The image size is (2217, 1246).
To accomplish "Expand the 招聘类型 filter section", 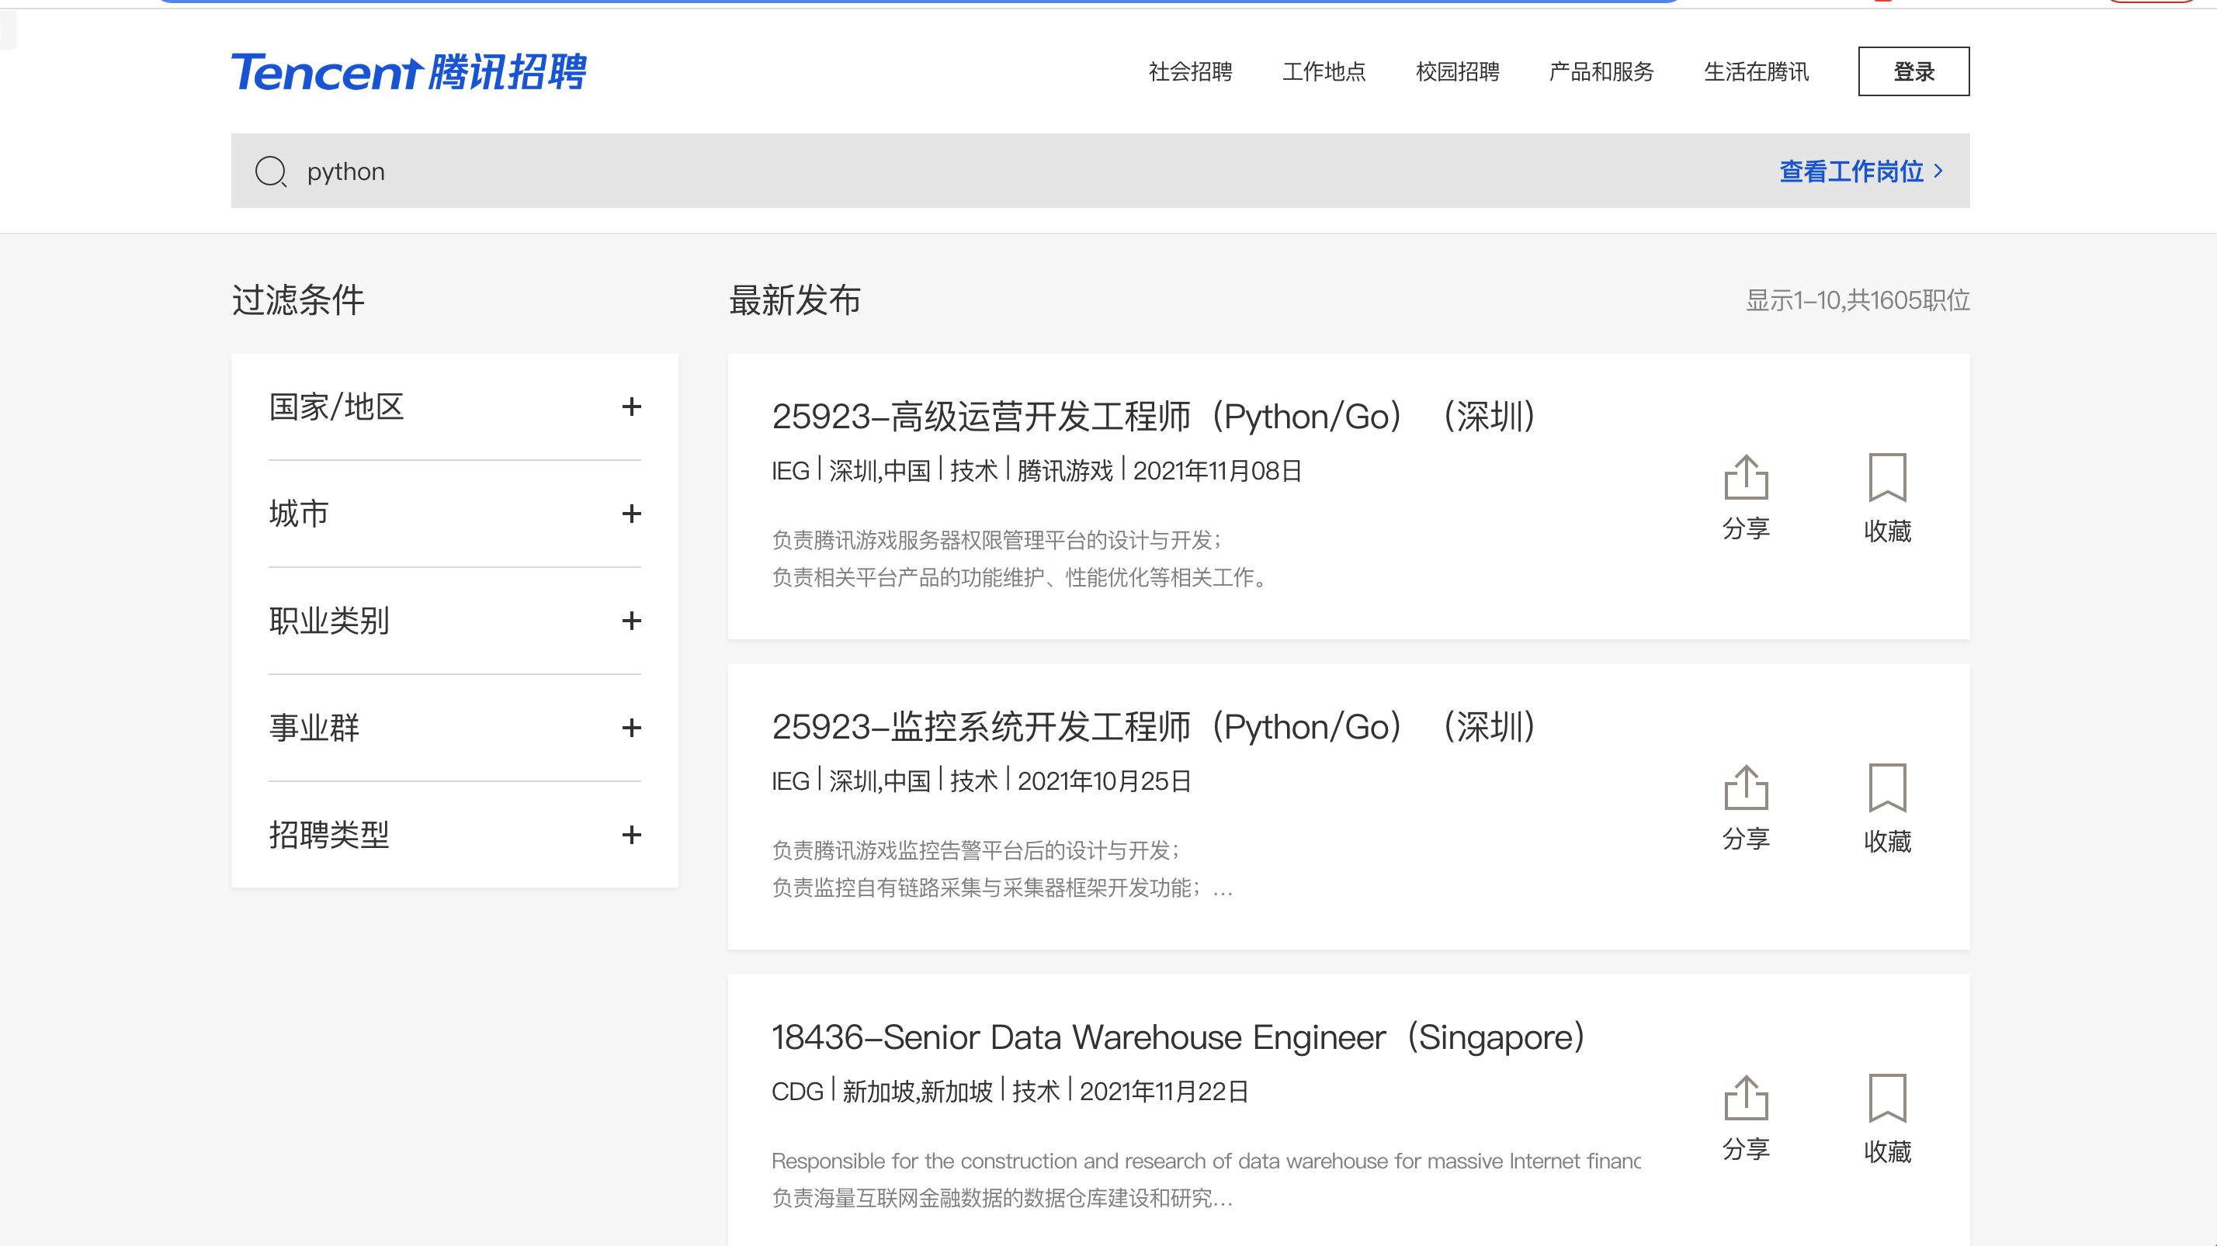I will click(631, 835).
